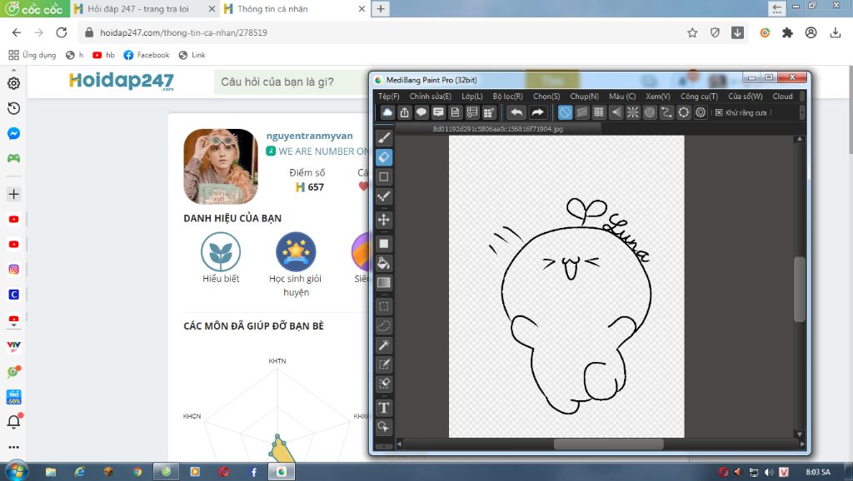Open the Facebook bookmark
Screen dimensions: 853x481
[147, 55]
